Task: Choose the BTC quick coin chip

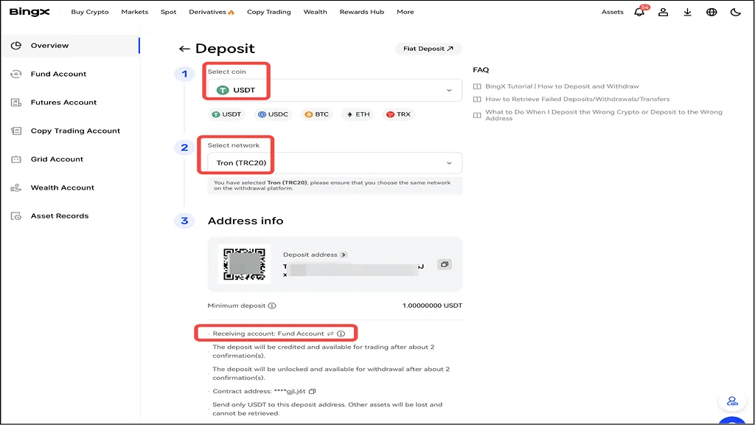Action: [316, 114]
